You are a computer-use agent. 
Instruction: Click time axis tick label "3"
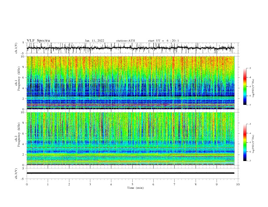point(90,184)
